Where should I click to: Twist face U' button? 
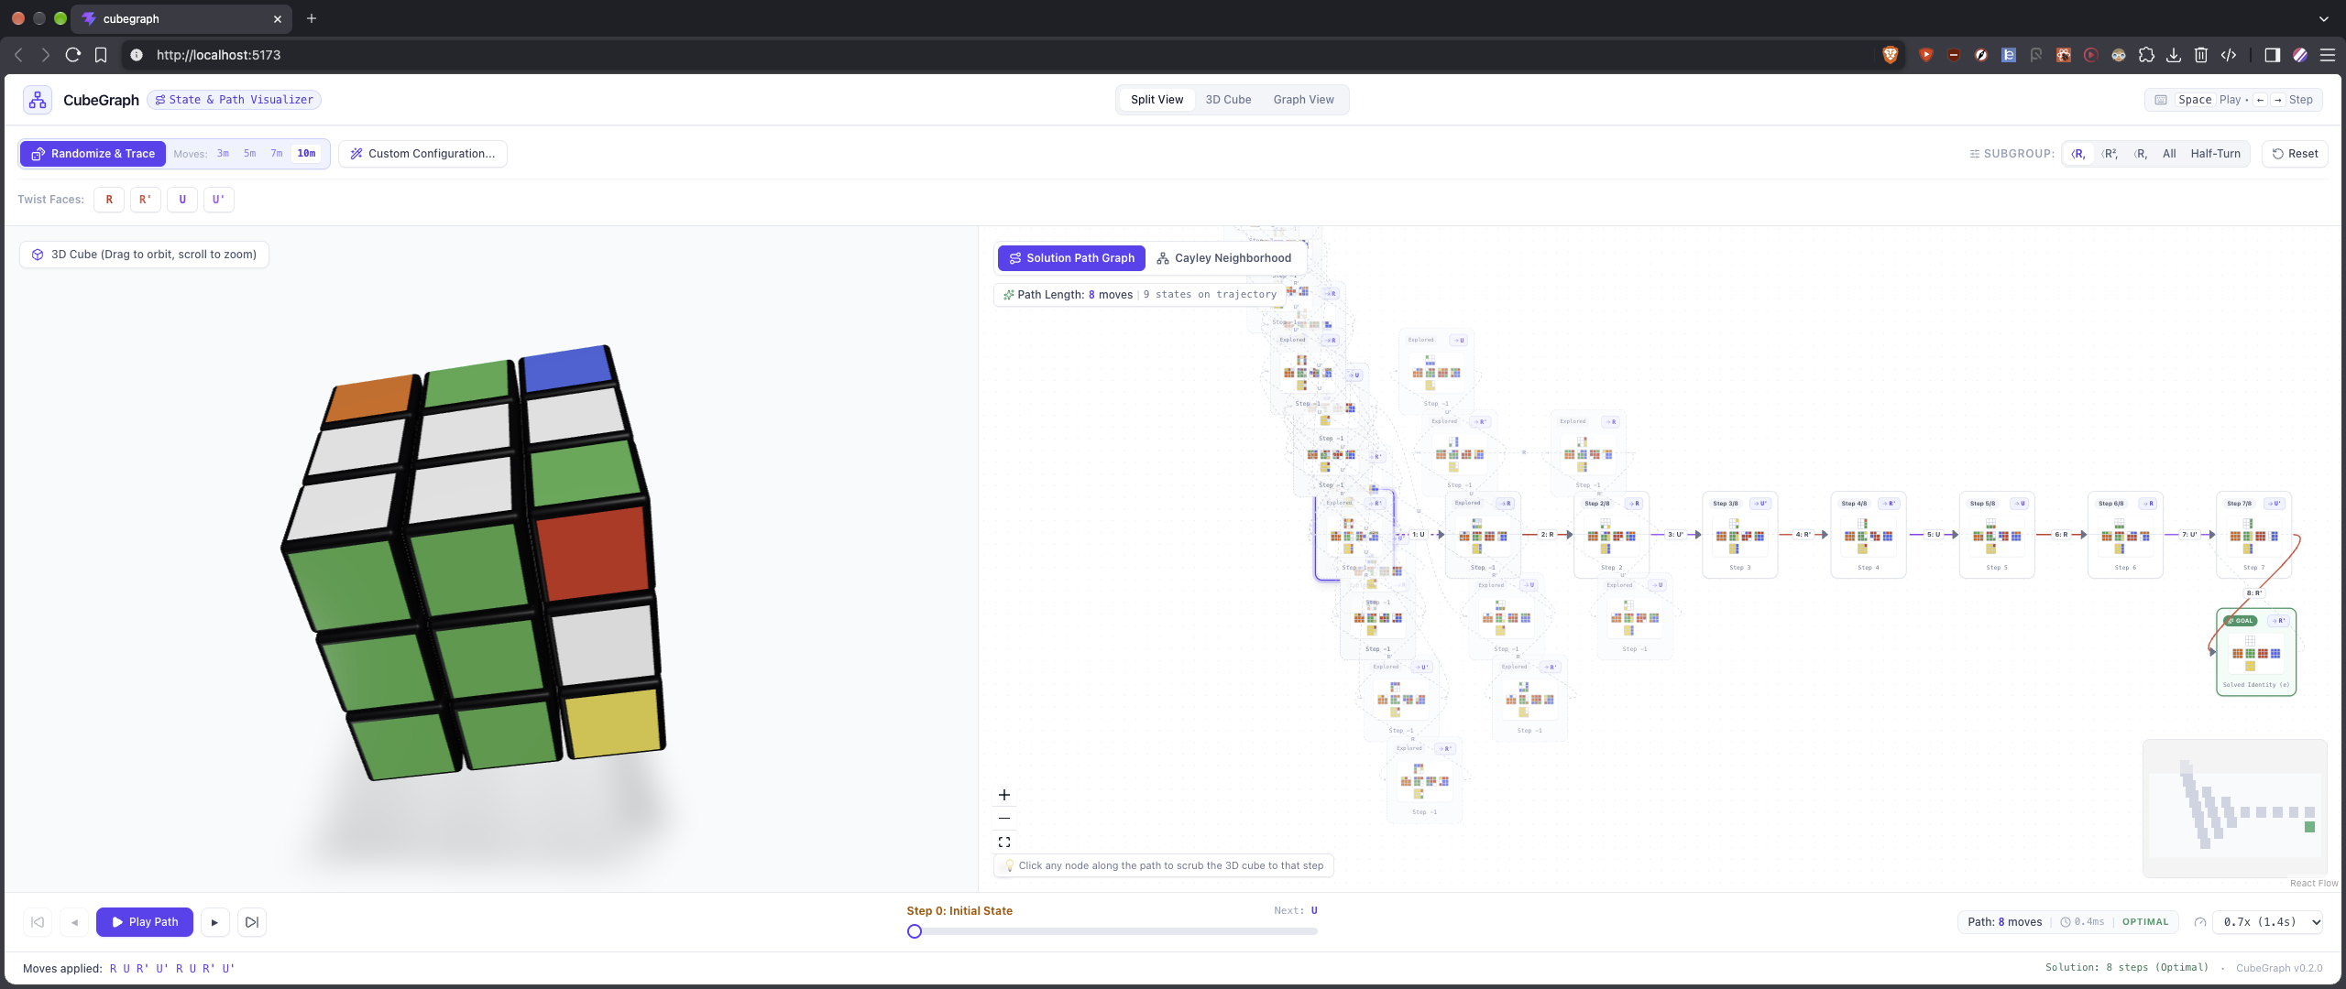(x=218, y=200)
